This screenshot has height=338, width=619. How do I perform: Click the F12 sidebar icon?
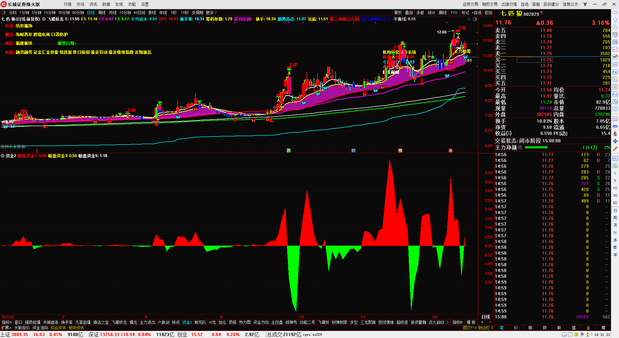[615, 94]
